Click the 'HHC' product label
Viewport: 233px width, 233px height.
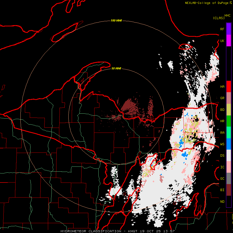click(227, 16)
